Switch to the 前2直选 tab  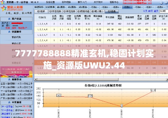click(72, 7)
